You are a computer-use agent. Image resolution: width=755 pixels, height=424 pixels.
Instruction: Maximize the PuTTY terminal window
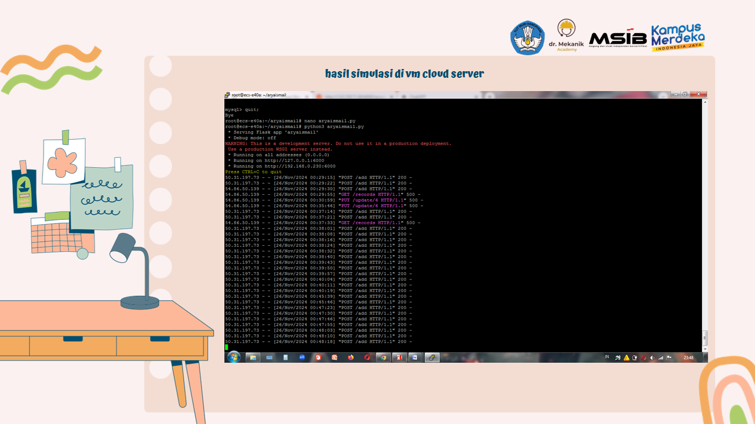[x=685, y=94]
